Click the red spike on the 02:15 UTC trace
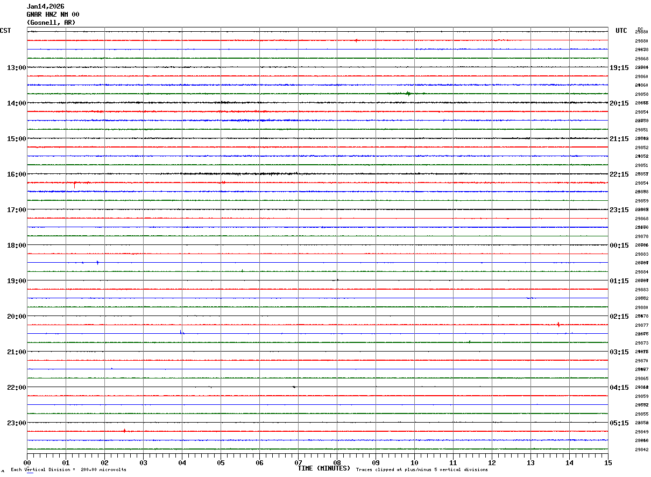Screen dimensions: 651x477 [558, 324]
